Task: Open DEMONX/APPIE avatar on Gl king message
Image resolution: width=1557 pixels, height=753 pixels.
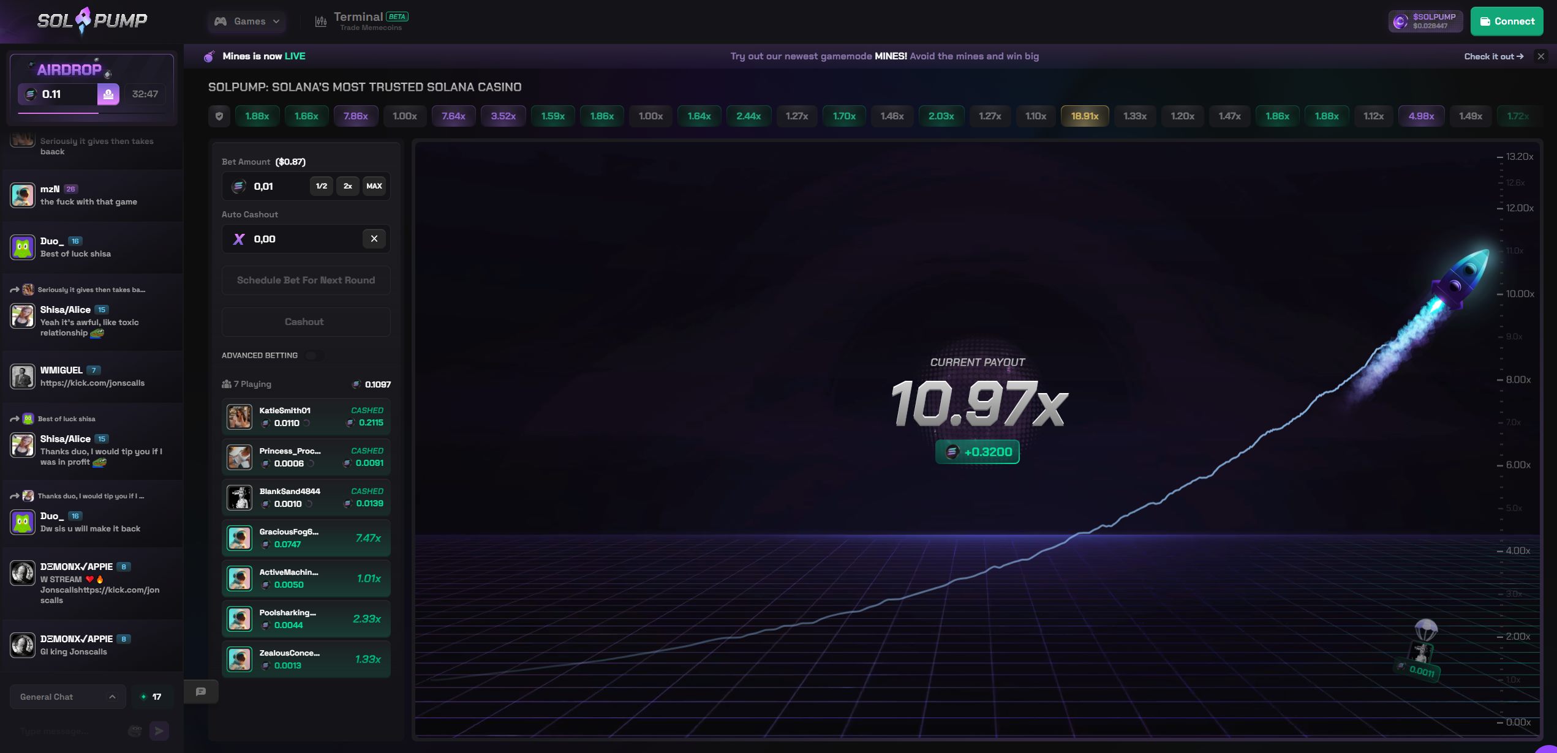Action: [x=23, y=645]
